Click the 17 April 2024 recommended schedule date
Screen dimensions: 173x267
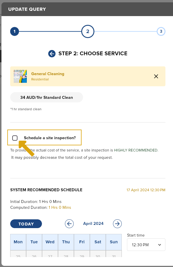pos(146,190)
